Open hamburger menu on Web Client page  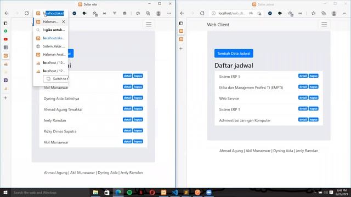click(x=324, y=24)
